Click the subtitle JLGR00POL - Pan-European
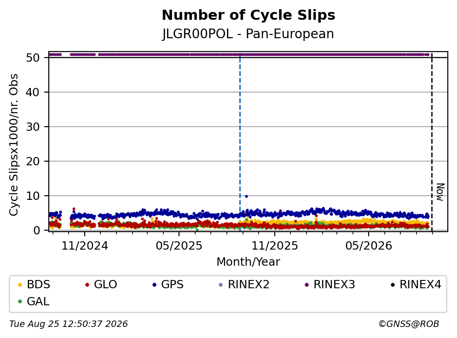Viewport: 457px width, 338px height. click(248, 34)
